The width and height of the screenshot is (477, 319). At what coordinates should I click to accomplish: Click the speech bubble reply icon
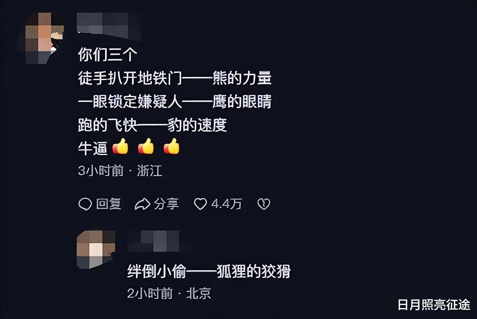coord(85,204)
